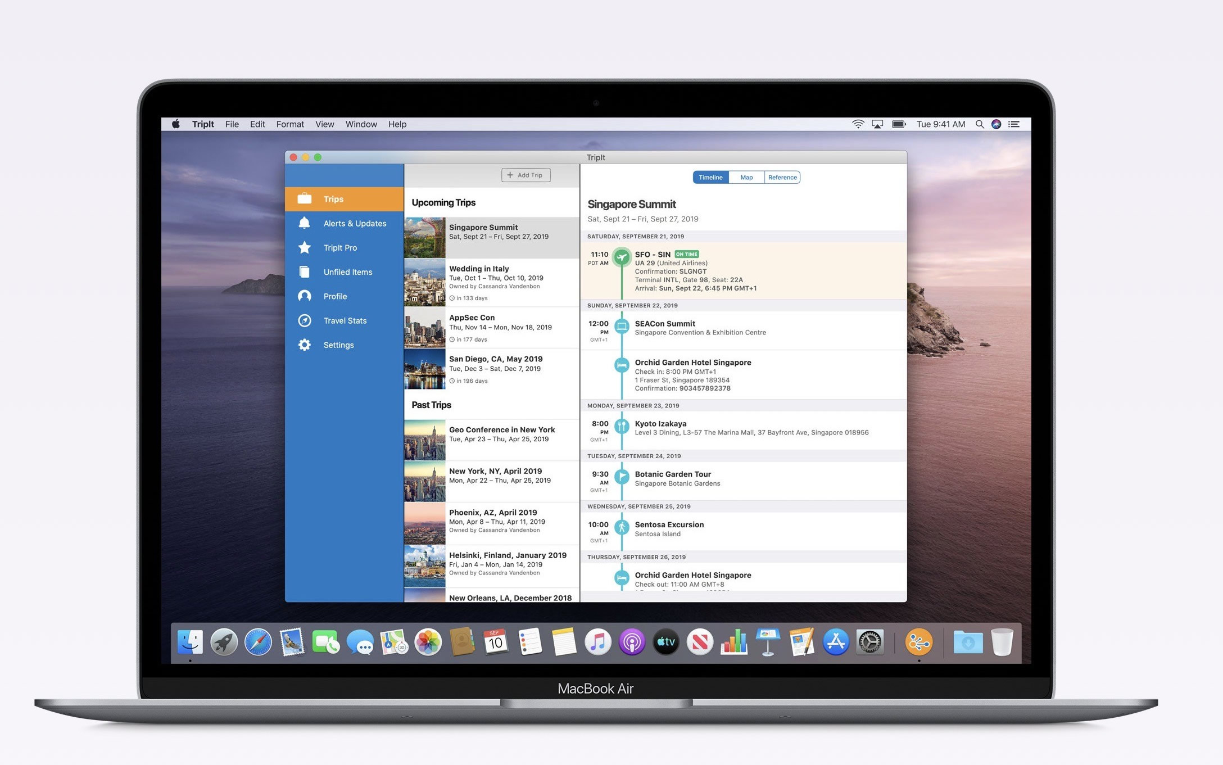The width and height of the screenshot is (1223, 765).
Task: Open Settings gear icon in sidebar
Action: [304, 345]
